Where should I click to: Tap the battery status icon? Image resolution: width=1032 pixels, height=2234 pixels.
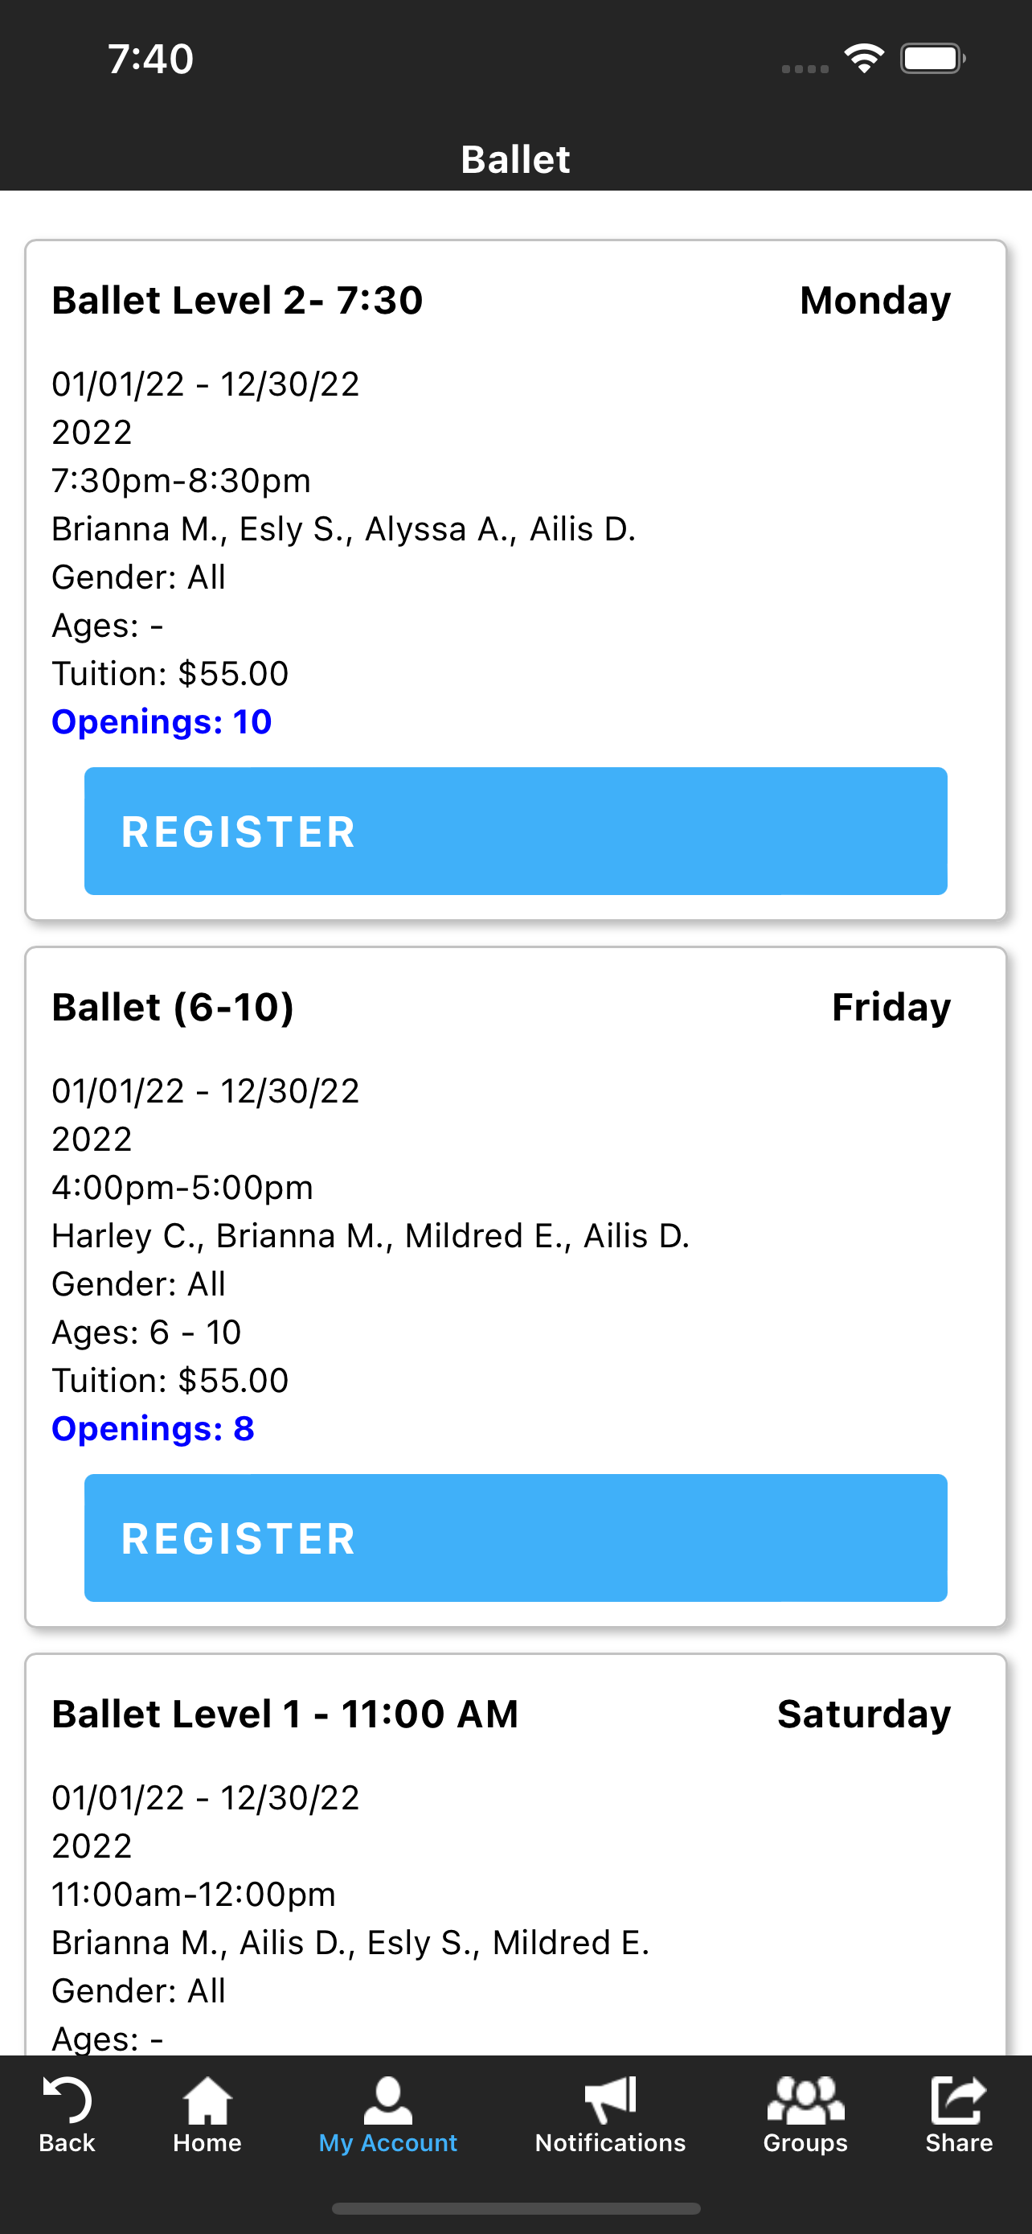(x=932, y=58)
